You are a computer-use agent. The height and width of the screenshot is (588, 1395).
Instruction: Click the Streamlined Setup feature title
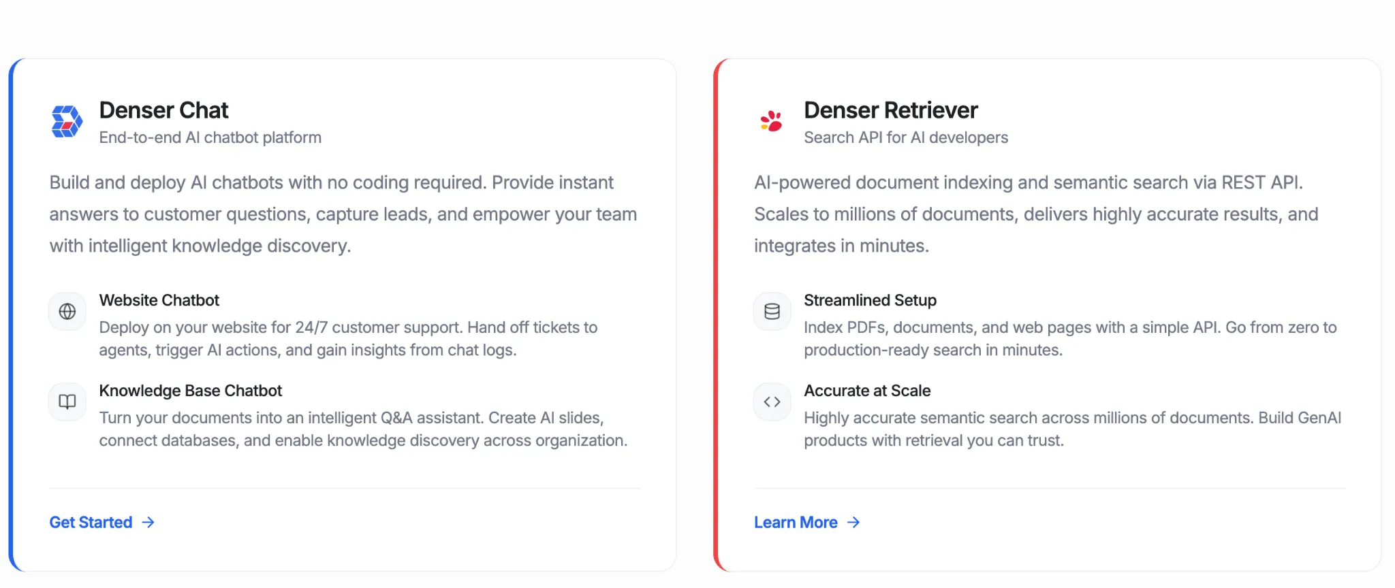click(870, 300)
